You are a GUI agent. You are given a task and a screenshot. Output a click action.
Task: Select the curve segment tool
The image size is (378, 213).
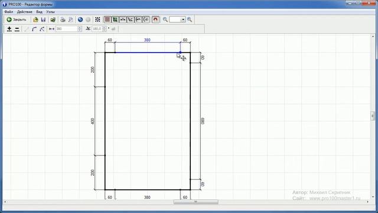[x=42, y=29]
